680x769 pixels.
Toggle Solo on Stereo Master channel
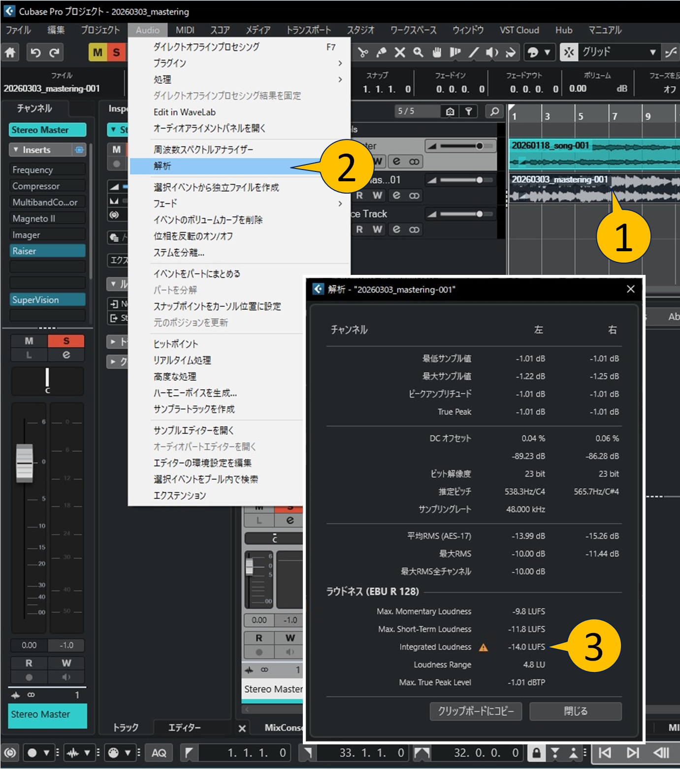click(66, 341)
